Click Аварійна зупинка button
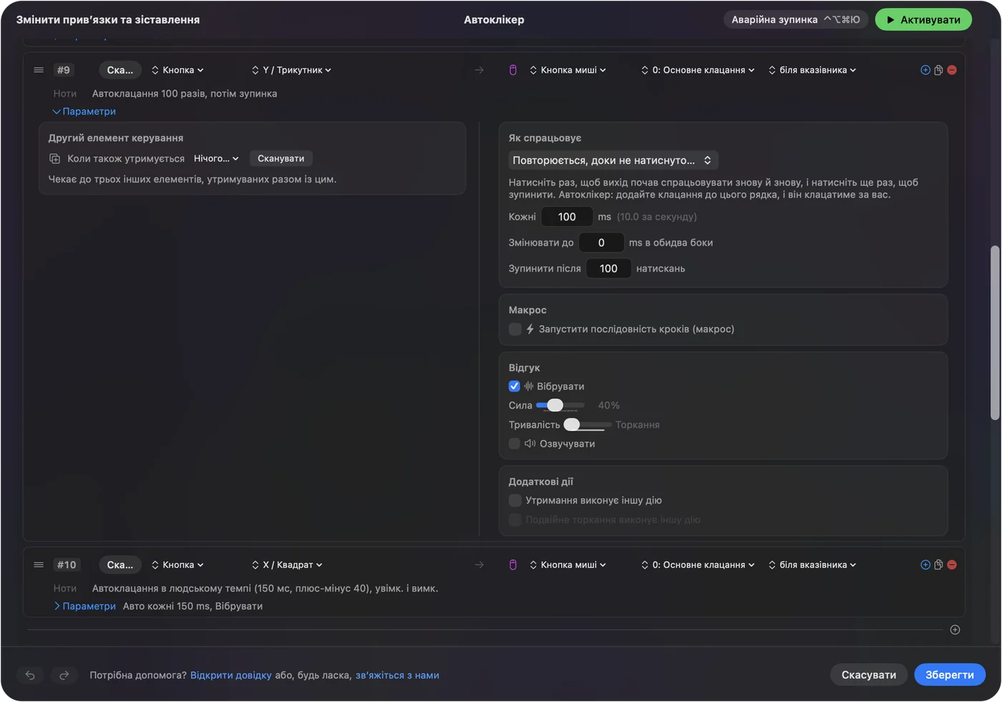1002x702 pixels. click(796, 19)
